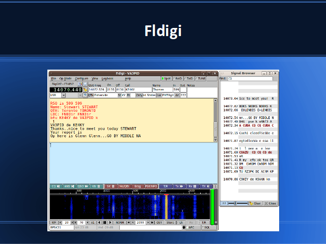
Task: Click the SK macro button
Action: (111, 187)
